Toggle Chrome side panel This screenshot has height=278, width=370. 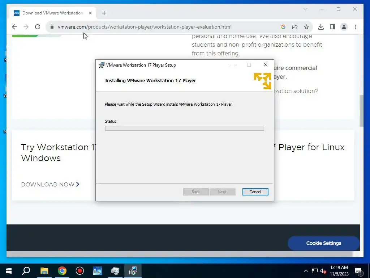click(332, 27)
